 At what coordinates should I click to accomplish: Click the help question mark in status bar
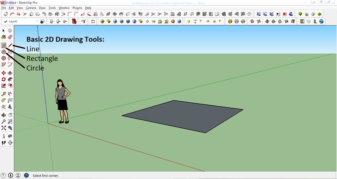(26, 176)
